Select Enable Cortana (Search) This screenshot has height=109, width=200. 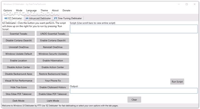[x=53, y=40]
